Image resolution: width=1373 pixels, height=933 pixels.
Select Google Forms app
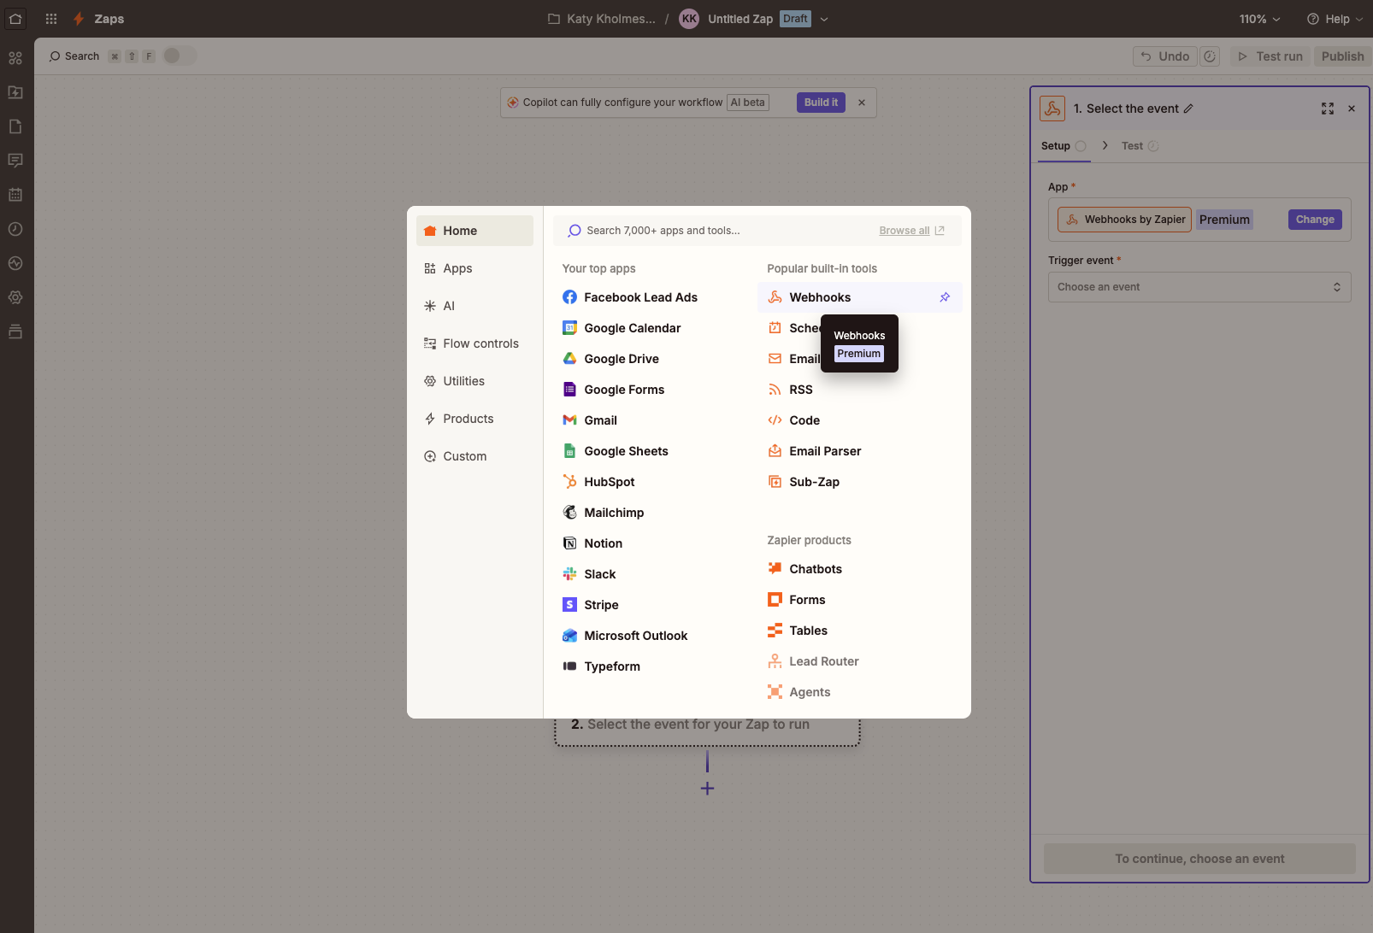[x=654, y=390]
